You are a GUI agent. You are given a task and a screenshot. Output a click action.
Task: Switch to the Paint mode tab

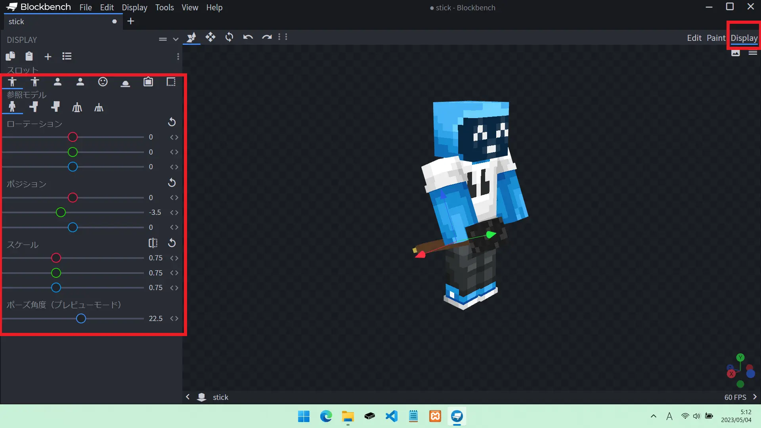point(716,38)
